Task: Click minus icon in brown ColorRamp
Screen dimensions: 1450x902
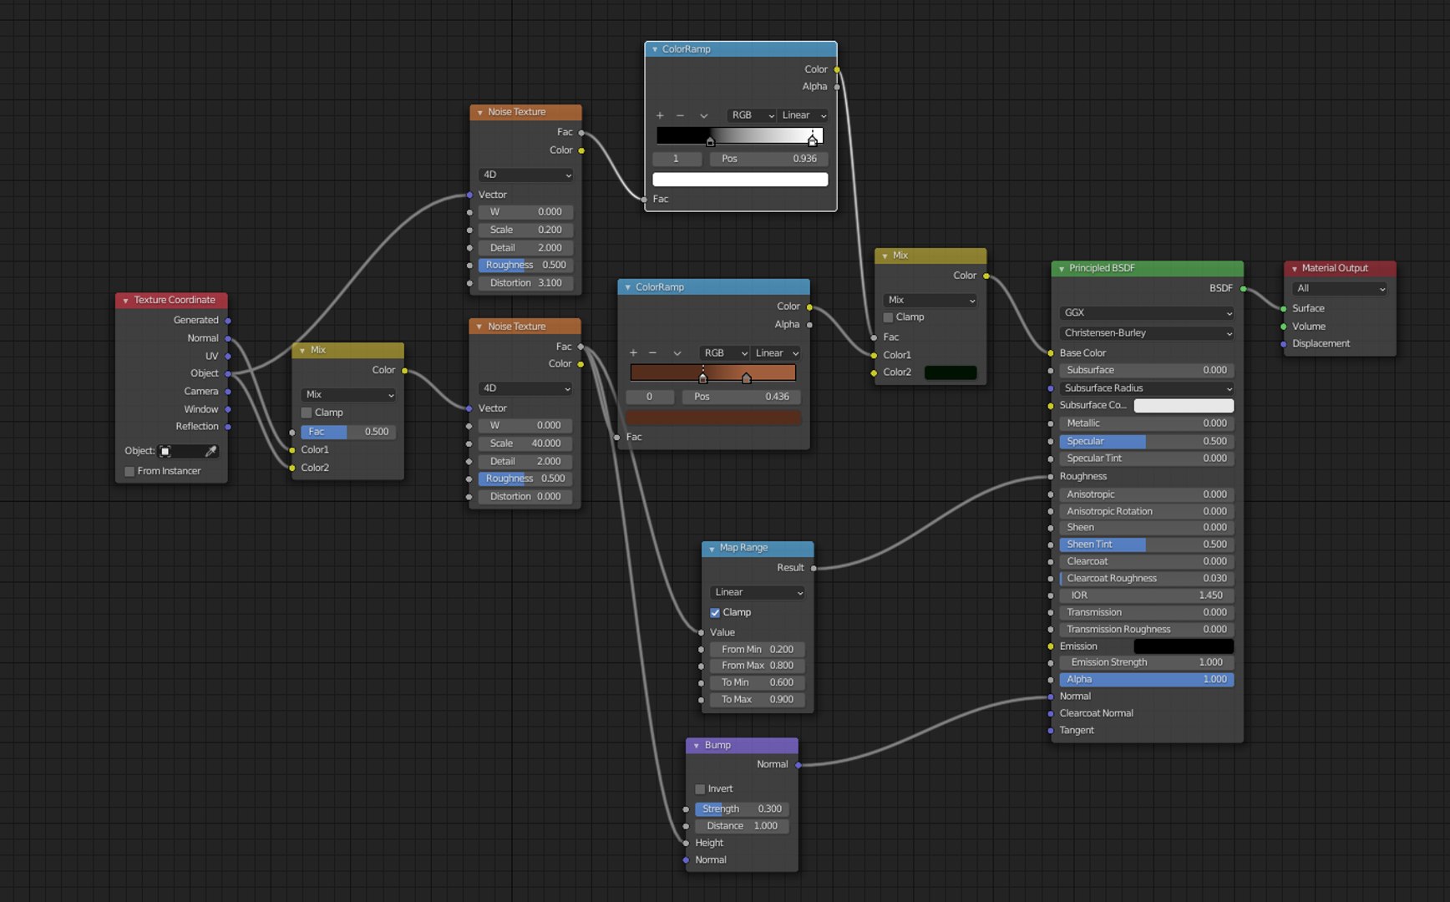Action: (x=653, y=353)
